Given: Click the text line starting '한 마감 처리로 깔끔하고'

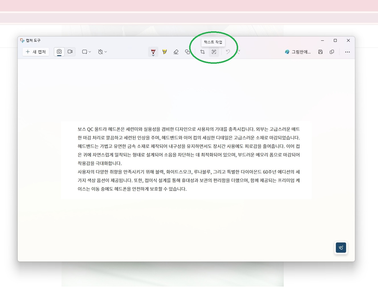Looking at the screenshot, I should (x=189, y=138).
